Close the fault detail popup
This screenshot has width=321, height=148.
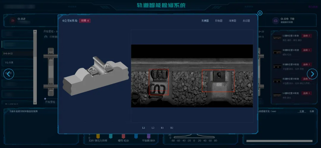pos(260,13)
